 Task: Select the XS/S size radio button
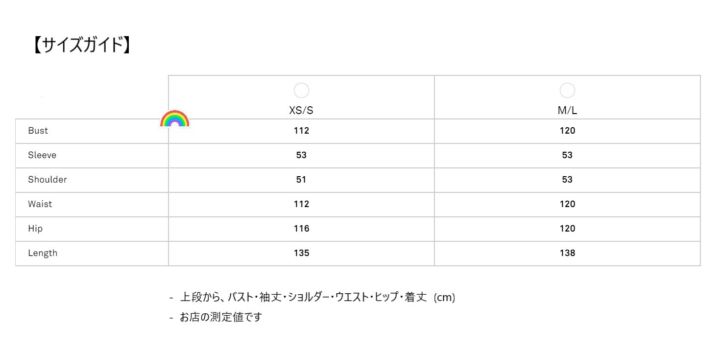coord(301,91)
